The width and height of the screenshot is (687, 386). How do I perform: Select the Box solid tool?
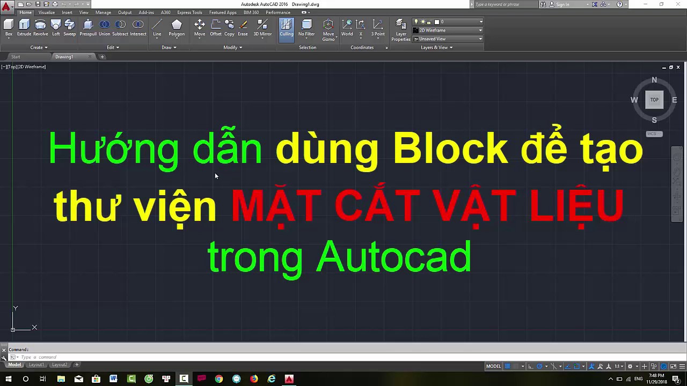9,27
